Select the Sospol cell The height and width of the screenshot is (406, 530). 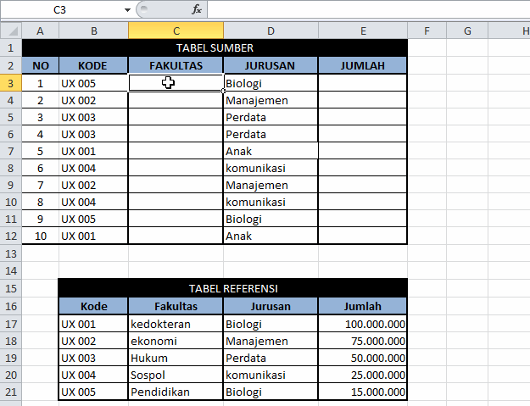[x=176, y=375]
